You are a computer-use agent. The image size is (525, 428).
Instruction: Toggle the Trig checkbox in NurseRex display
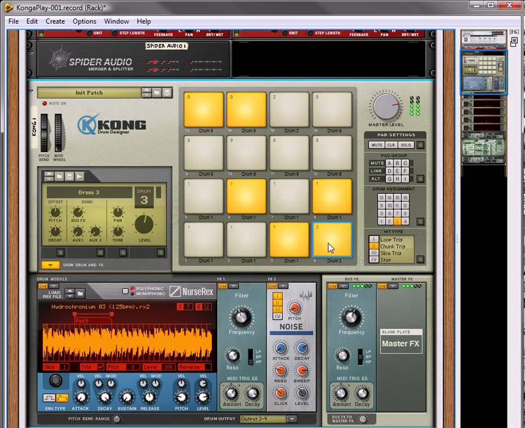click(100, 367)
